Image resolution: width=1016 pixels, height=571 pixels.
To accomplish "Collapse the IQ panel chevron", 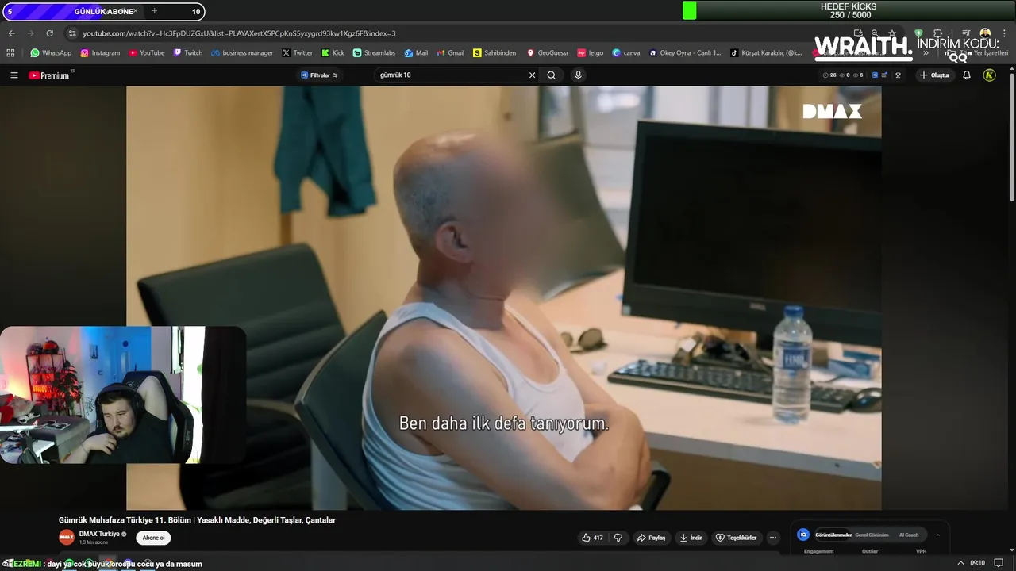I will [937, 535].
